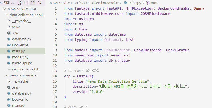The width and height of the screenshot is (212, 108).
Task: Click CORSMiddleware on line 2
Action: point(155,14)
